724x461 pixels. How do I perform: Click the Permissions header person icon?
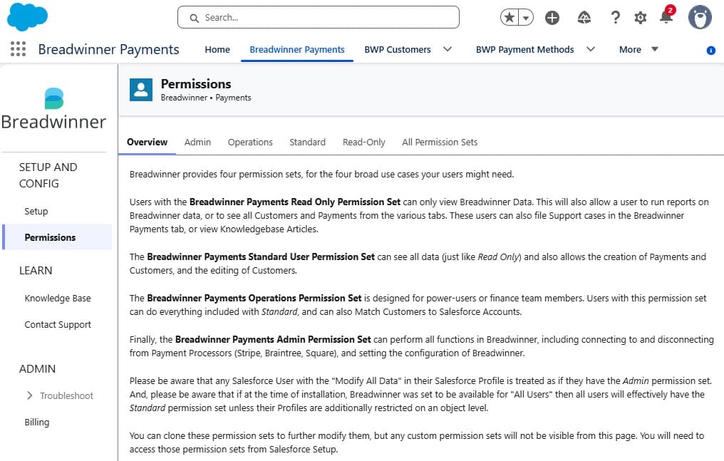[141, 90]
